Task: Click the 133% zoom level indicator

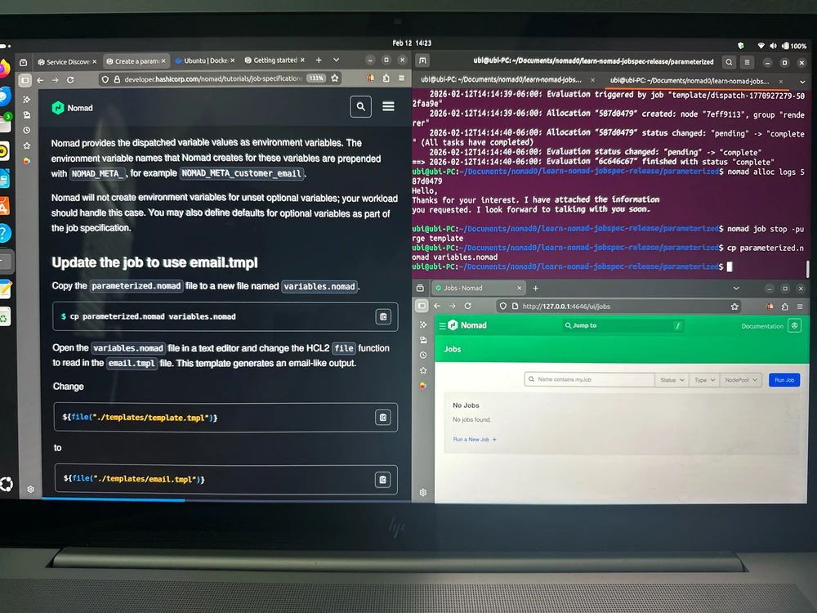Action: (316, 78)
